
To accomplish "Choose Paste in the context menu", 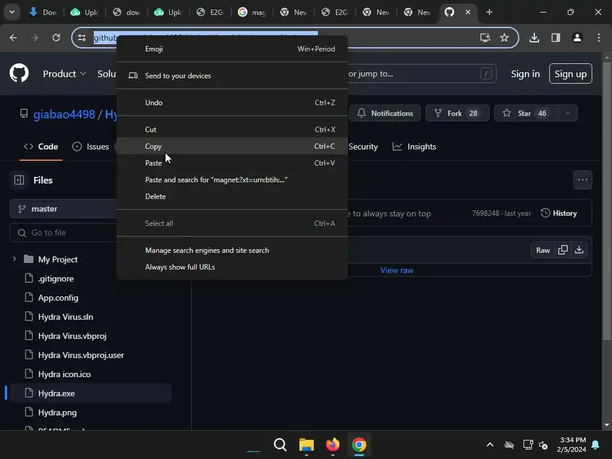I will point(232,163).
